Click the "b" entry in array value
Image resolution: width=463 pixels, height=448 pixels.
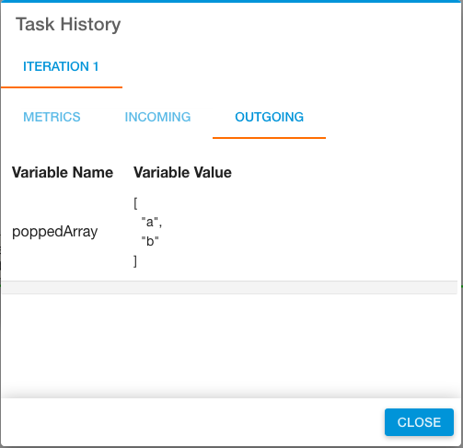coord(150,241)
